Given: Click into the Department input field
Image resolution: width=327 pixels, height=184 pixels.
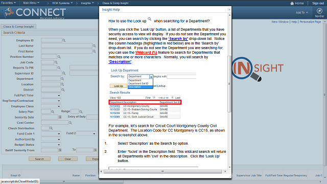Looking at the screenshot, I should (51, 79).
